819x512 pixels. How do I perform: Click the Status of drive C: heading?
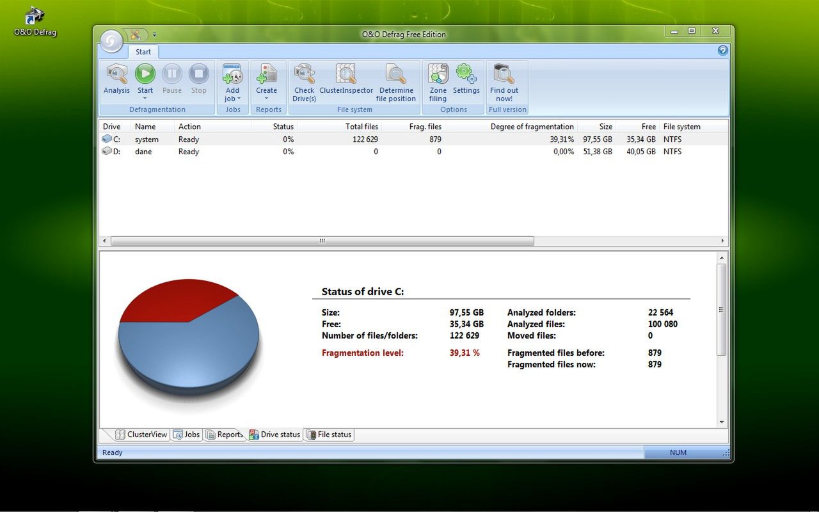click(363, 291)
